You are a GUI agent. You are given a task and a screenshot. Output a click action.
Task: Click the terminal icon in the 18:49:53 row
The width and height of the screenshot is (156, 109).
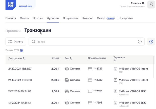coord(116,80)
